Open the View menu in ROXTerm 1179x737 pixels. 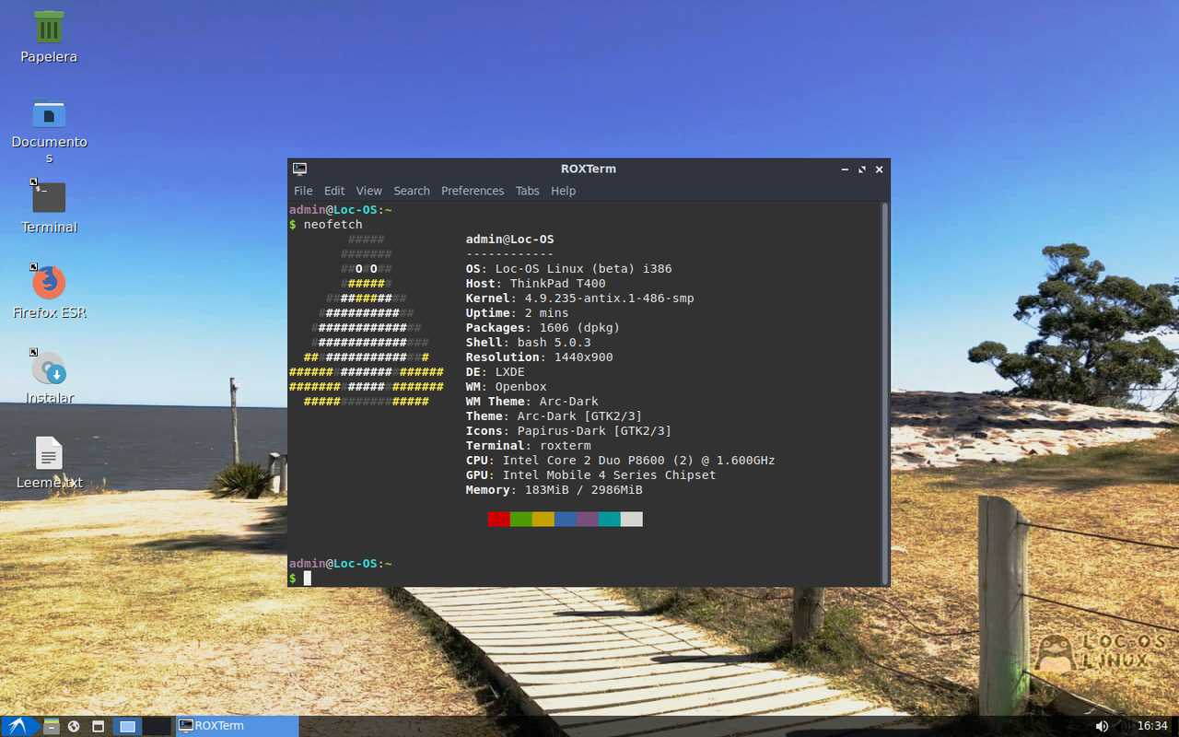click(368, 191)
